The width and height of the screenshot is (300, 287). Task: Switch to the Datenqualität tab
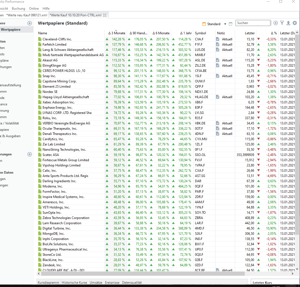point(132,282)
